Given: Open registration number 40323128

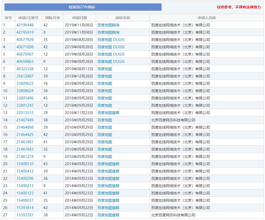Looking at the screenshot, I should click(25, 69).
